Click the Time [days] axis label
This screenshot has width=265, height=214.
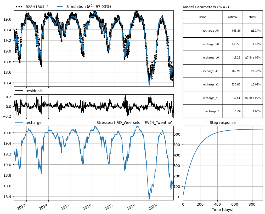click(x=223, y=210)
